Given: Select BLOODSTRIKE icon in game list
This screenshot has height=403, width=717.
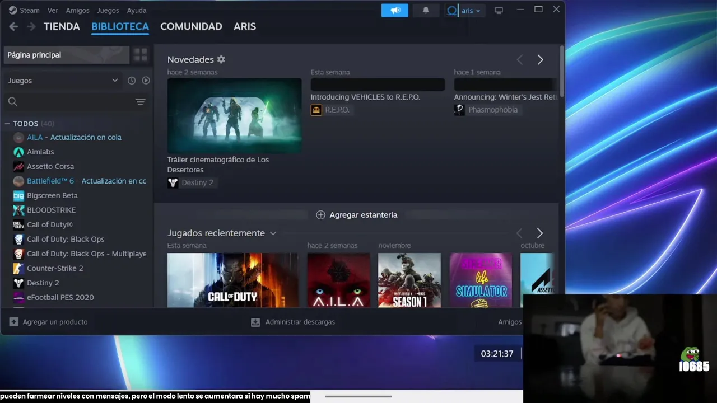Looking at the screenshot, I should coord(18,210).
